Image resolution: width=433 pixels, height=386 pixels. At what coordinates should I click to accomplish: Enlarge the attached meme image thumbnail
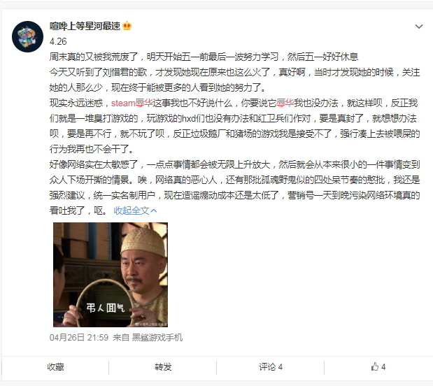coord(111,275)
